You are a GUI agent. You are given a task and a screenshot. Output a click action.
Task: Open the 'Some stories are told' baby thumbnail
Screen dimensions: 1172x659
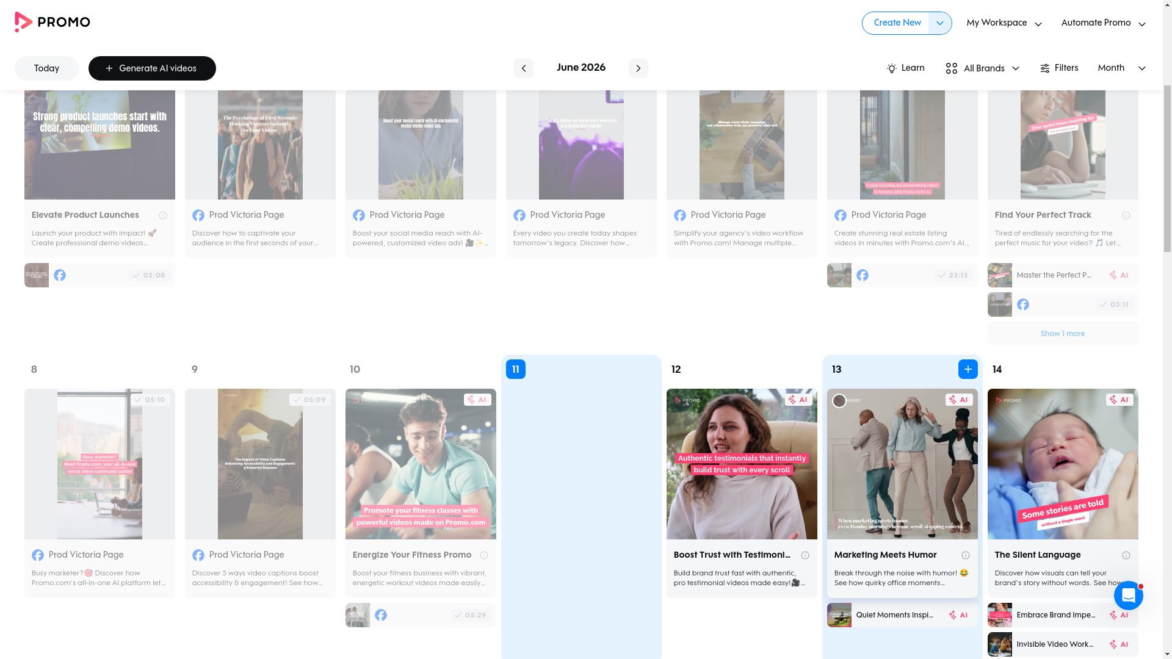1063,464
